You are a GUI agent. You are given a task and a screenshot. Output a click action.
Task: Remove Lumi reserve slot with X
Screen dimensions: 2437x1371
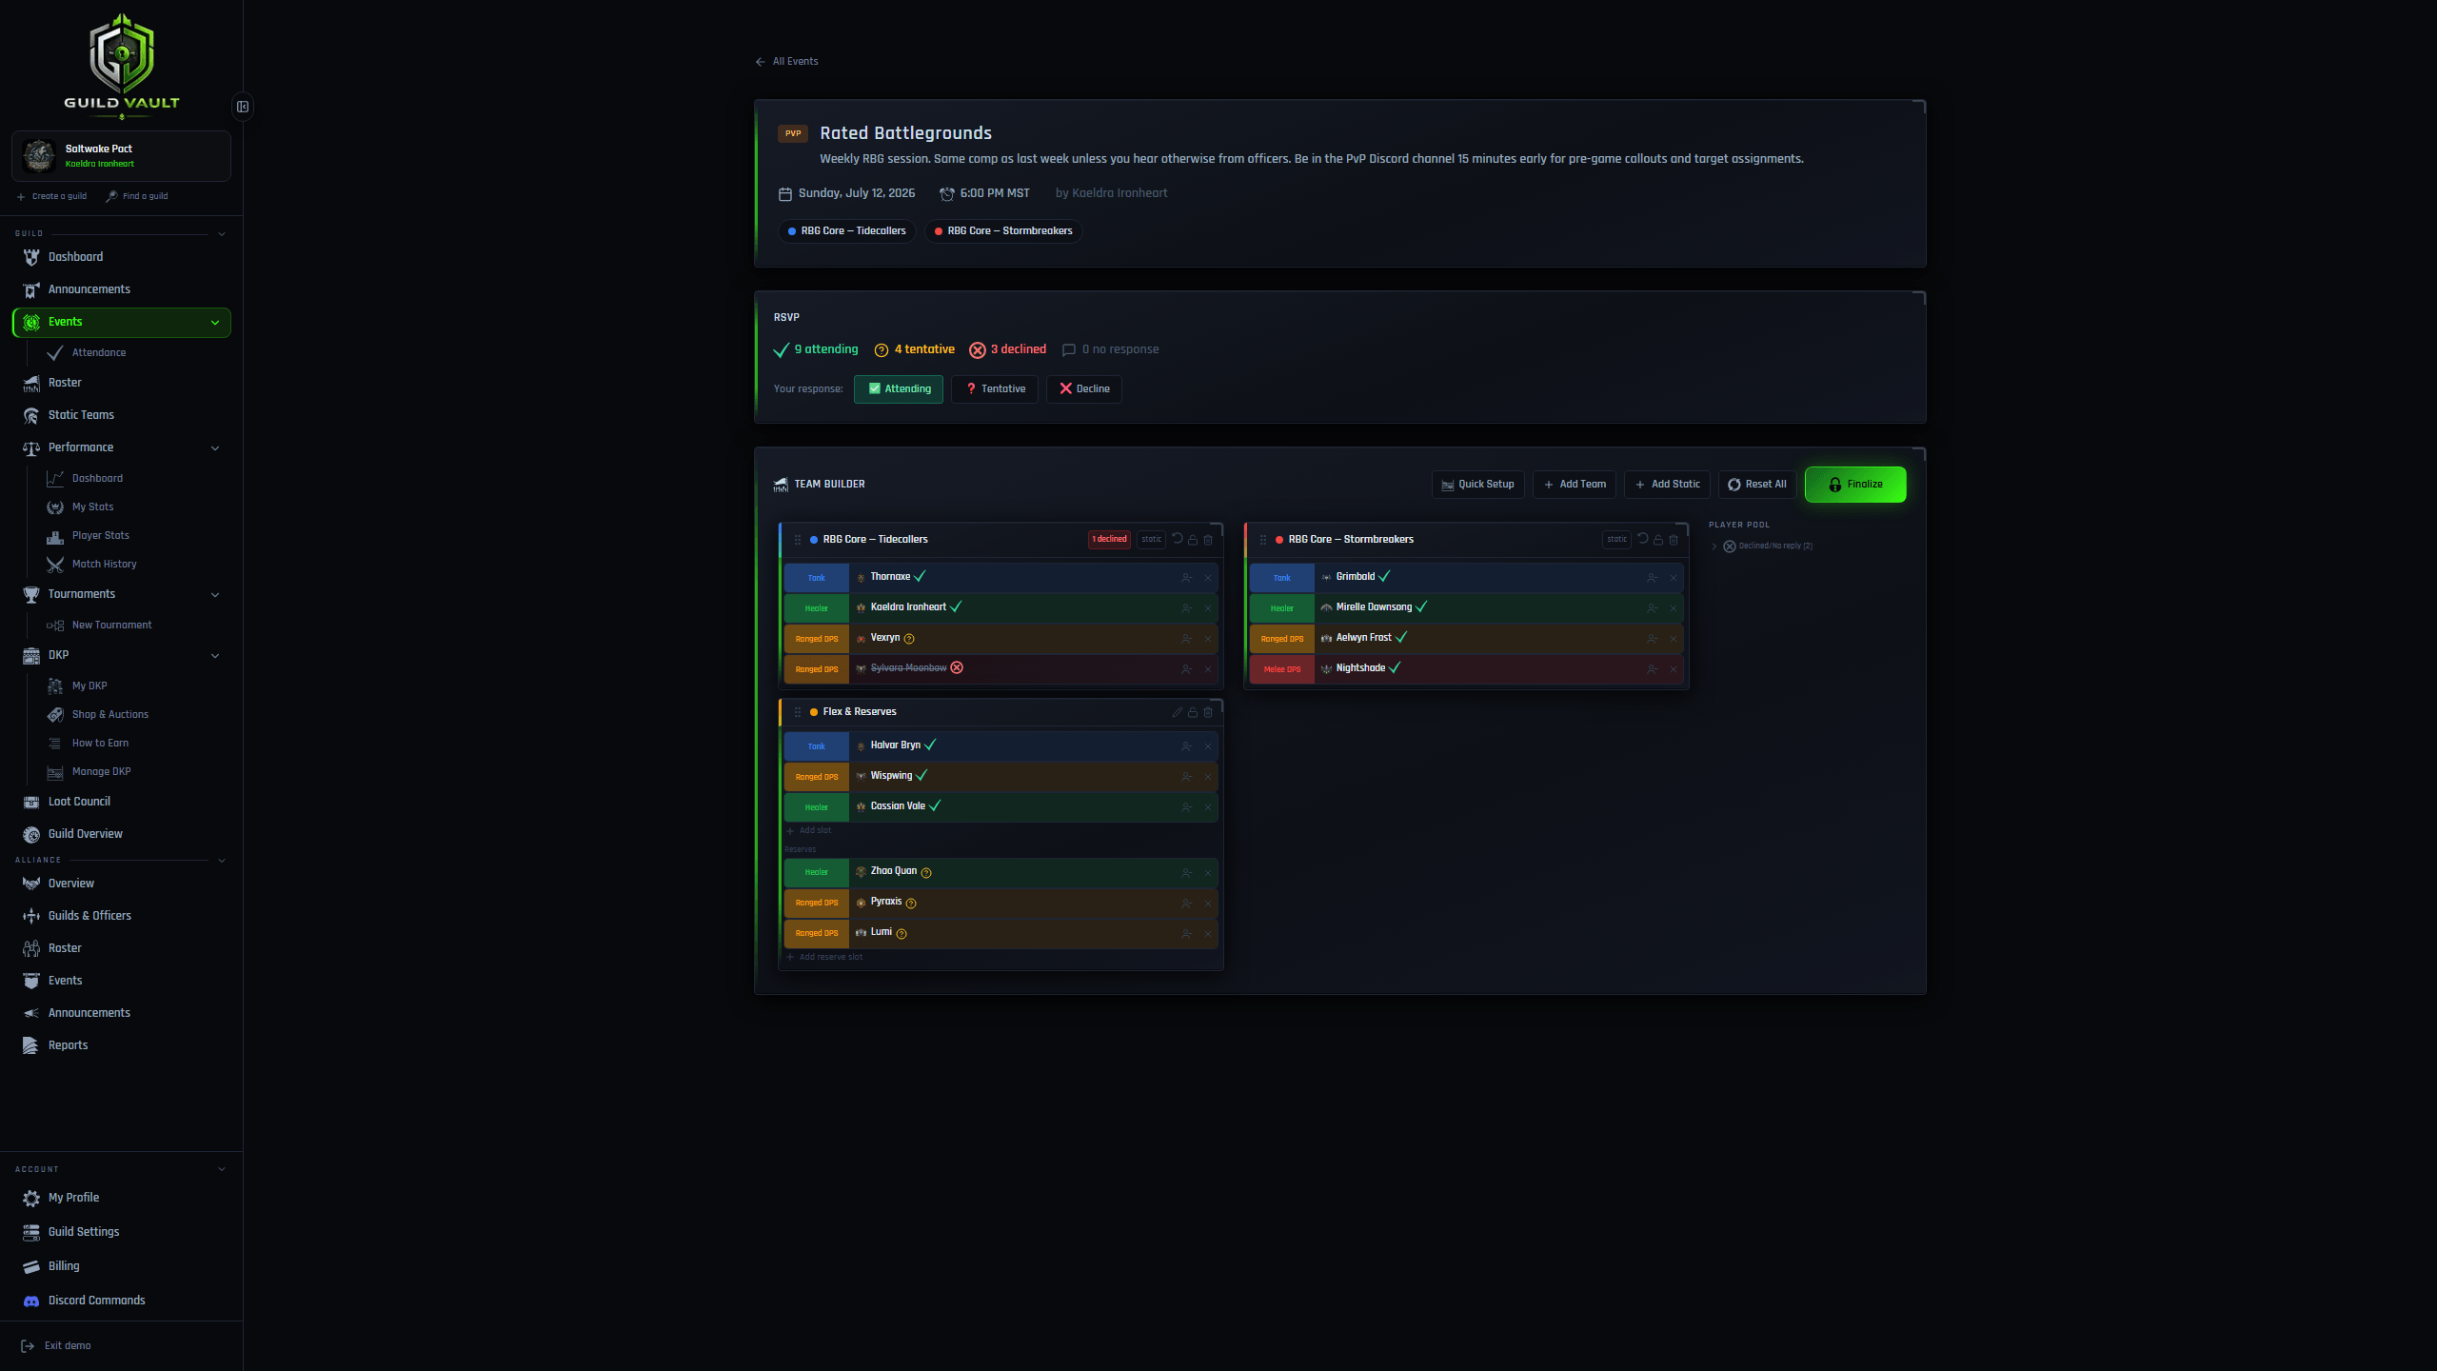pyautogui.click(x=1208, y=934)
